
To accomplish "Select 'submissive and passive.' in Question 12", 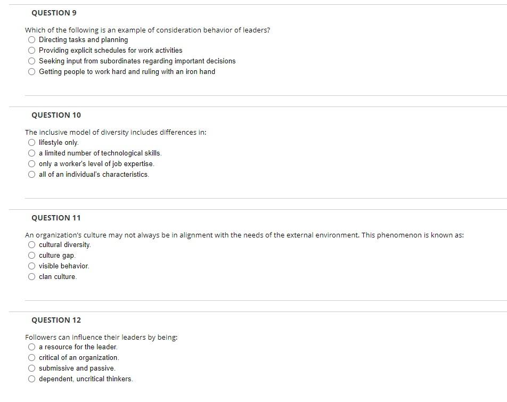I will 31,368.
